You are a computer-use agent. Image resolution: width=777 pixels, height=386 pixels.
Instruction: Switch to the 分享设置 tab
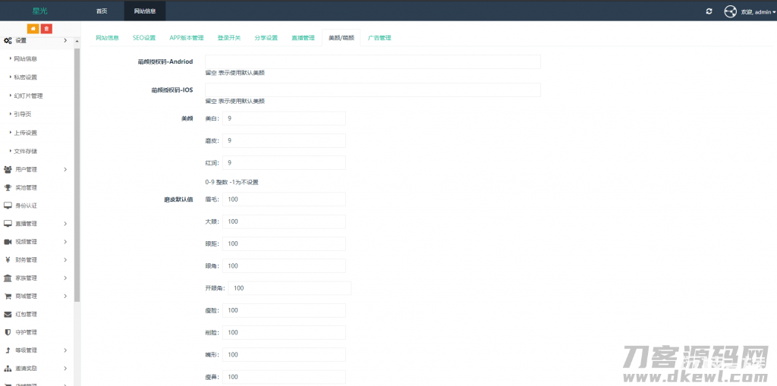pyautogui.click(x=266, y=38)
